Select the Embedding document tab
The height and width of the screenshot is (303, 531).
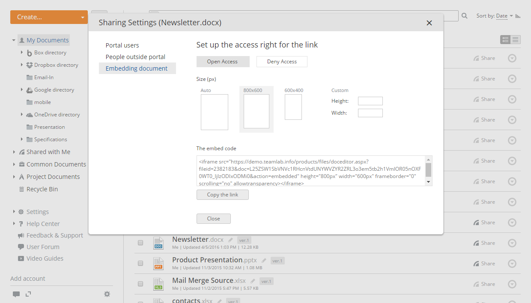coord(137,68)
